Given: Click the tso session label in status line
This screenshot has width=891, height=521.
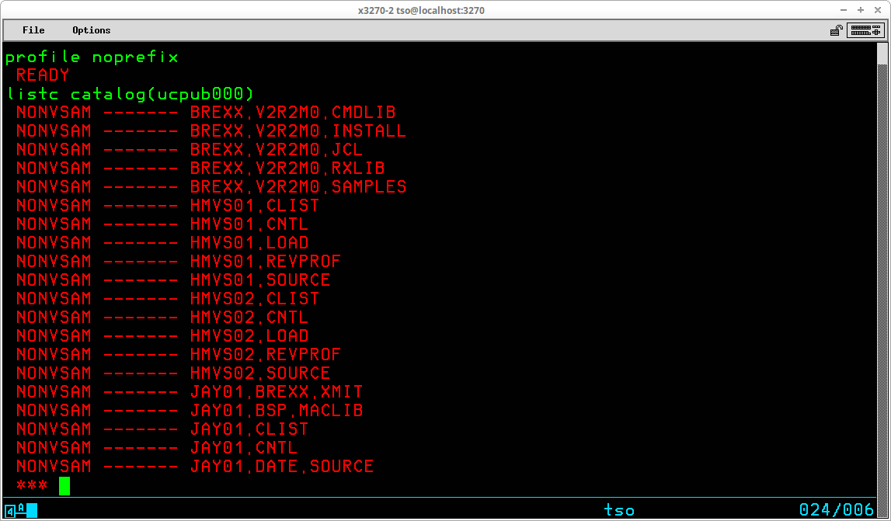Looking at the screenshot, I should pos(619,510).
